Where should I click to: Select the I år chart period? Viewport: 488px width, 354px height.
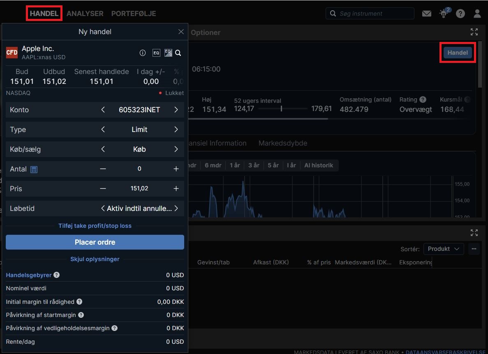(x=291, y=165)
